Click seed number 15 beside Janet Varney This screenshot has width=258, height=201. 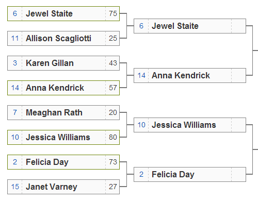pos(15,187)
